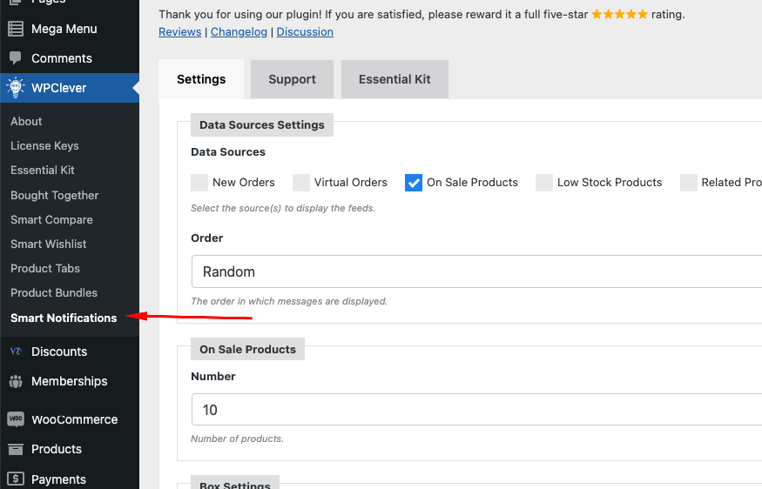Click the 'Number of products.' hint text

pos(237,439)
